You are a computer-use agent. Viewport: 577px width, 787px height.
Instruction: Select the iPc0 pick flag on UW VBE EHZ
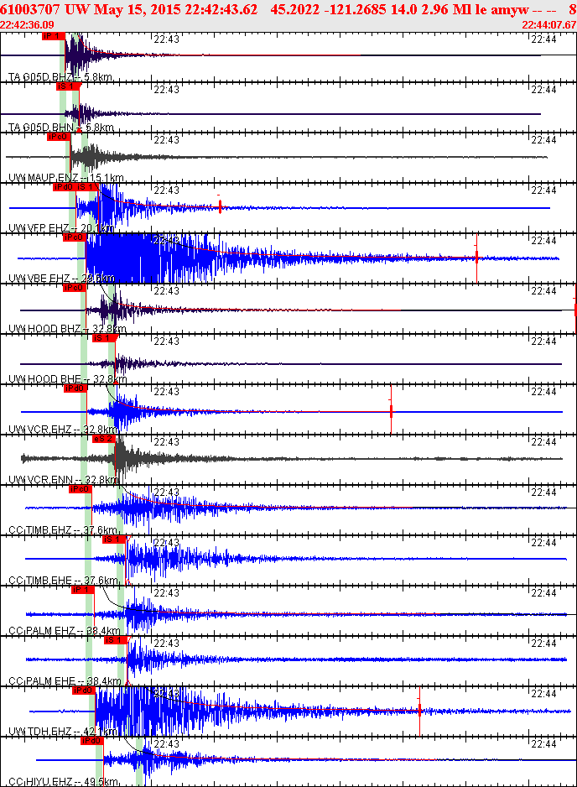[75, 237]
